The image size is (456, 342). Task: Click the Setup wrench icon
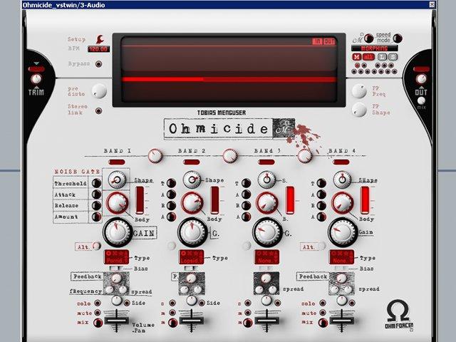click(x=100, y=39)
